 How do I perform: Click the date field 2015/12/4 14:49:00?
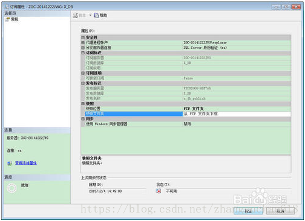[117, 191]
